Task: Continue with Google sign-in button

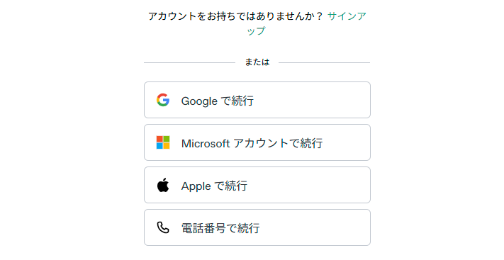Action: click(257, 100)
